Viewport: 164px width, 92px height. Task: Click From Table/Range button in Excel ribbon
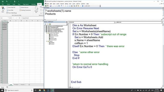coord(12,13)
